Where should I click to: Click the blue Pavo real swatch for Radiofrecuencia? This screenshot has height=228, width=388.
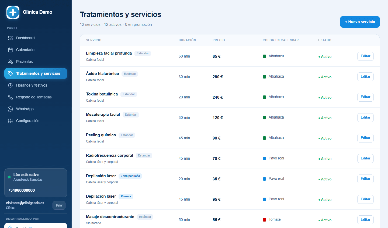pos(265,158)
